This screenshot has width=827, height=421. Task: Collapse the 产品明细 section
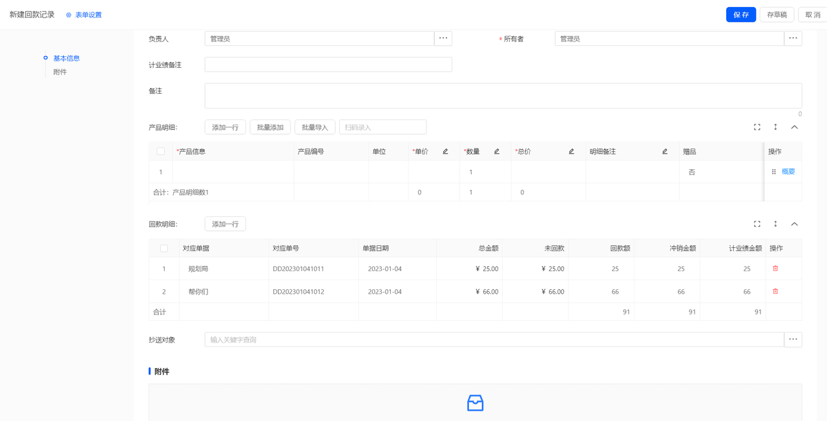click(795, 127)
